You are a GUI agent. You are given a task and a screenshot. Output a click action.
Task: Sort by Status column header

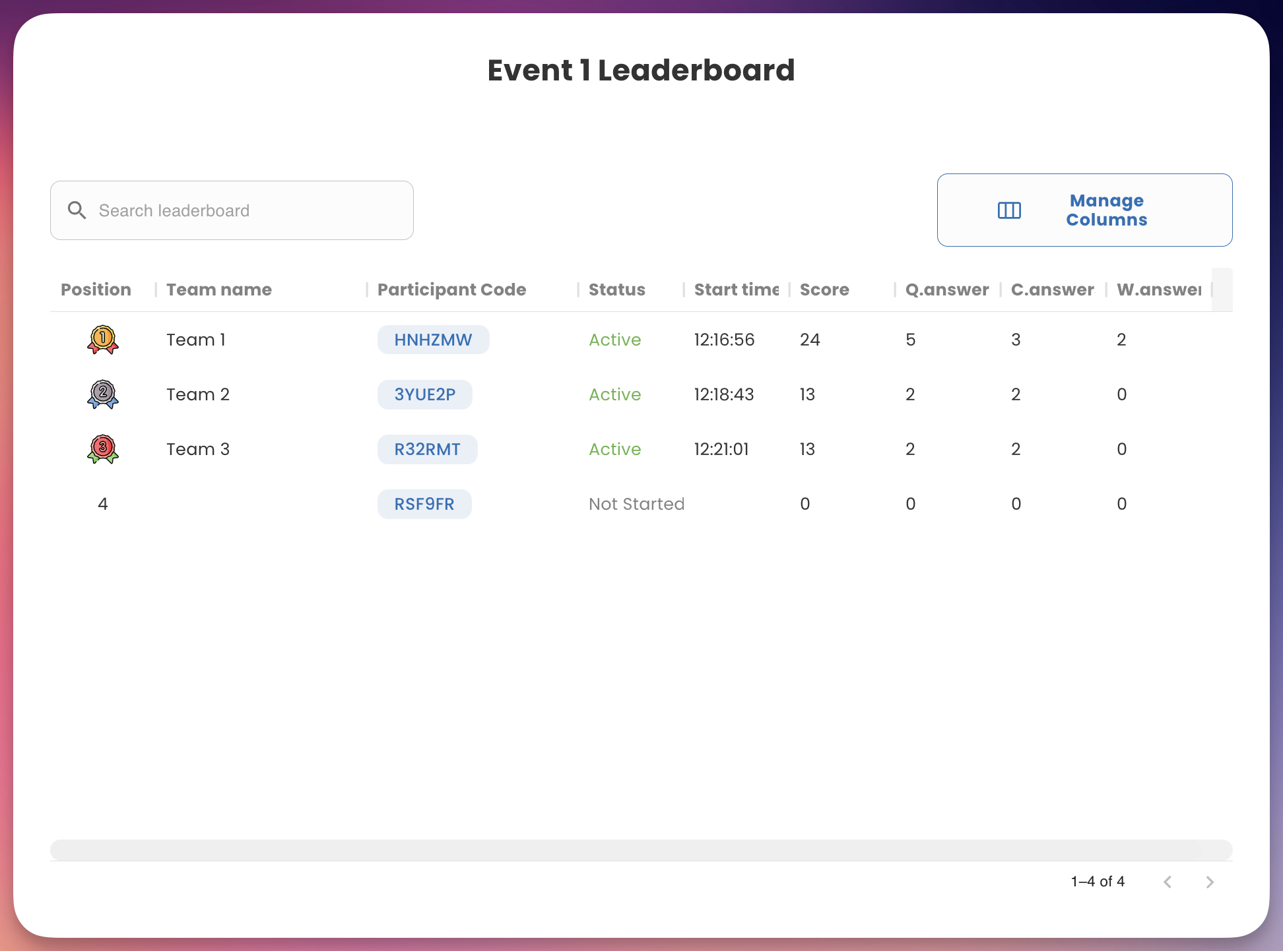[616, 290]
